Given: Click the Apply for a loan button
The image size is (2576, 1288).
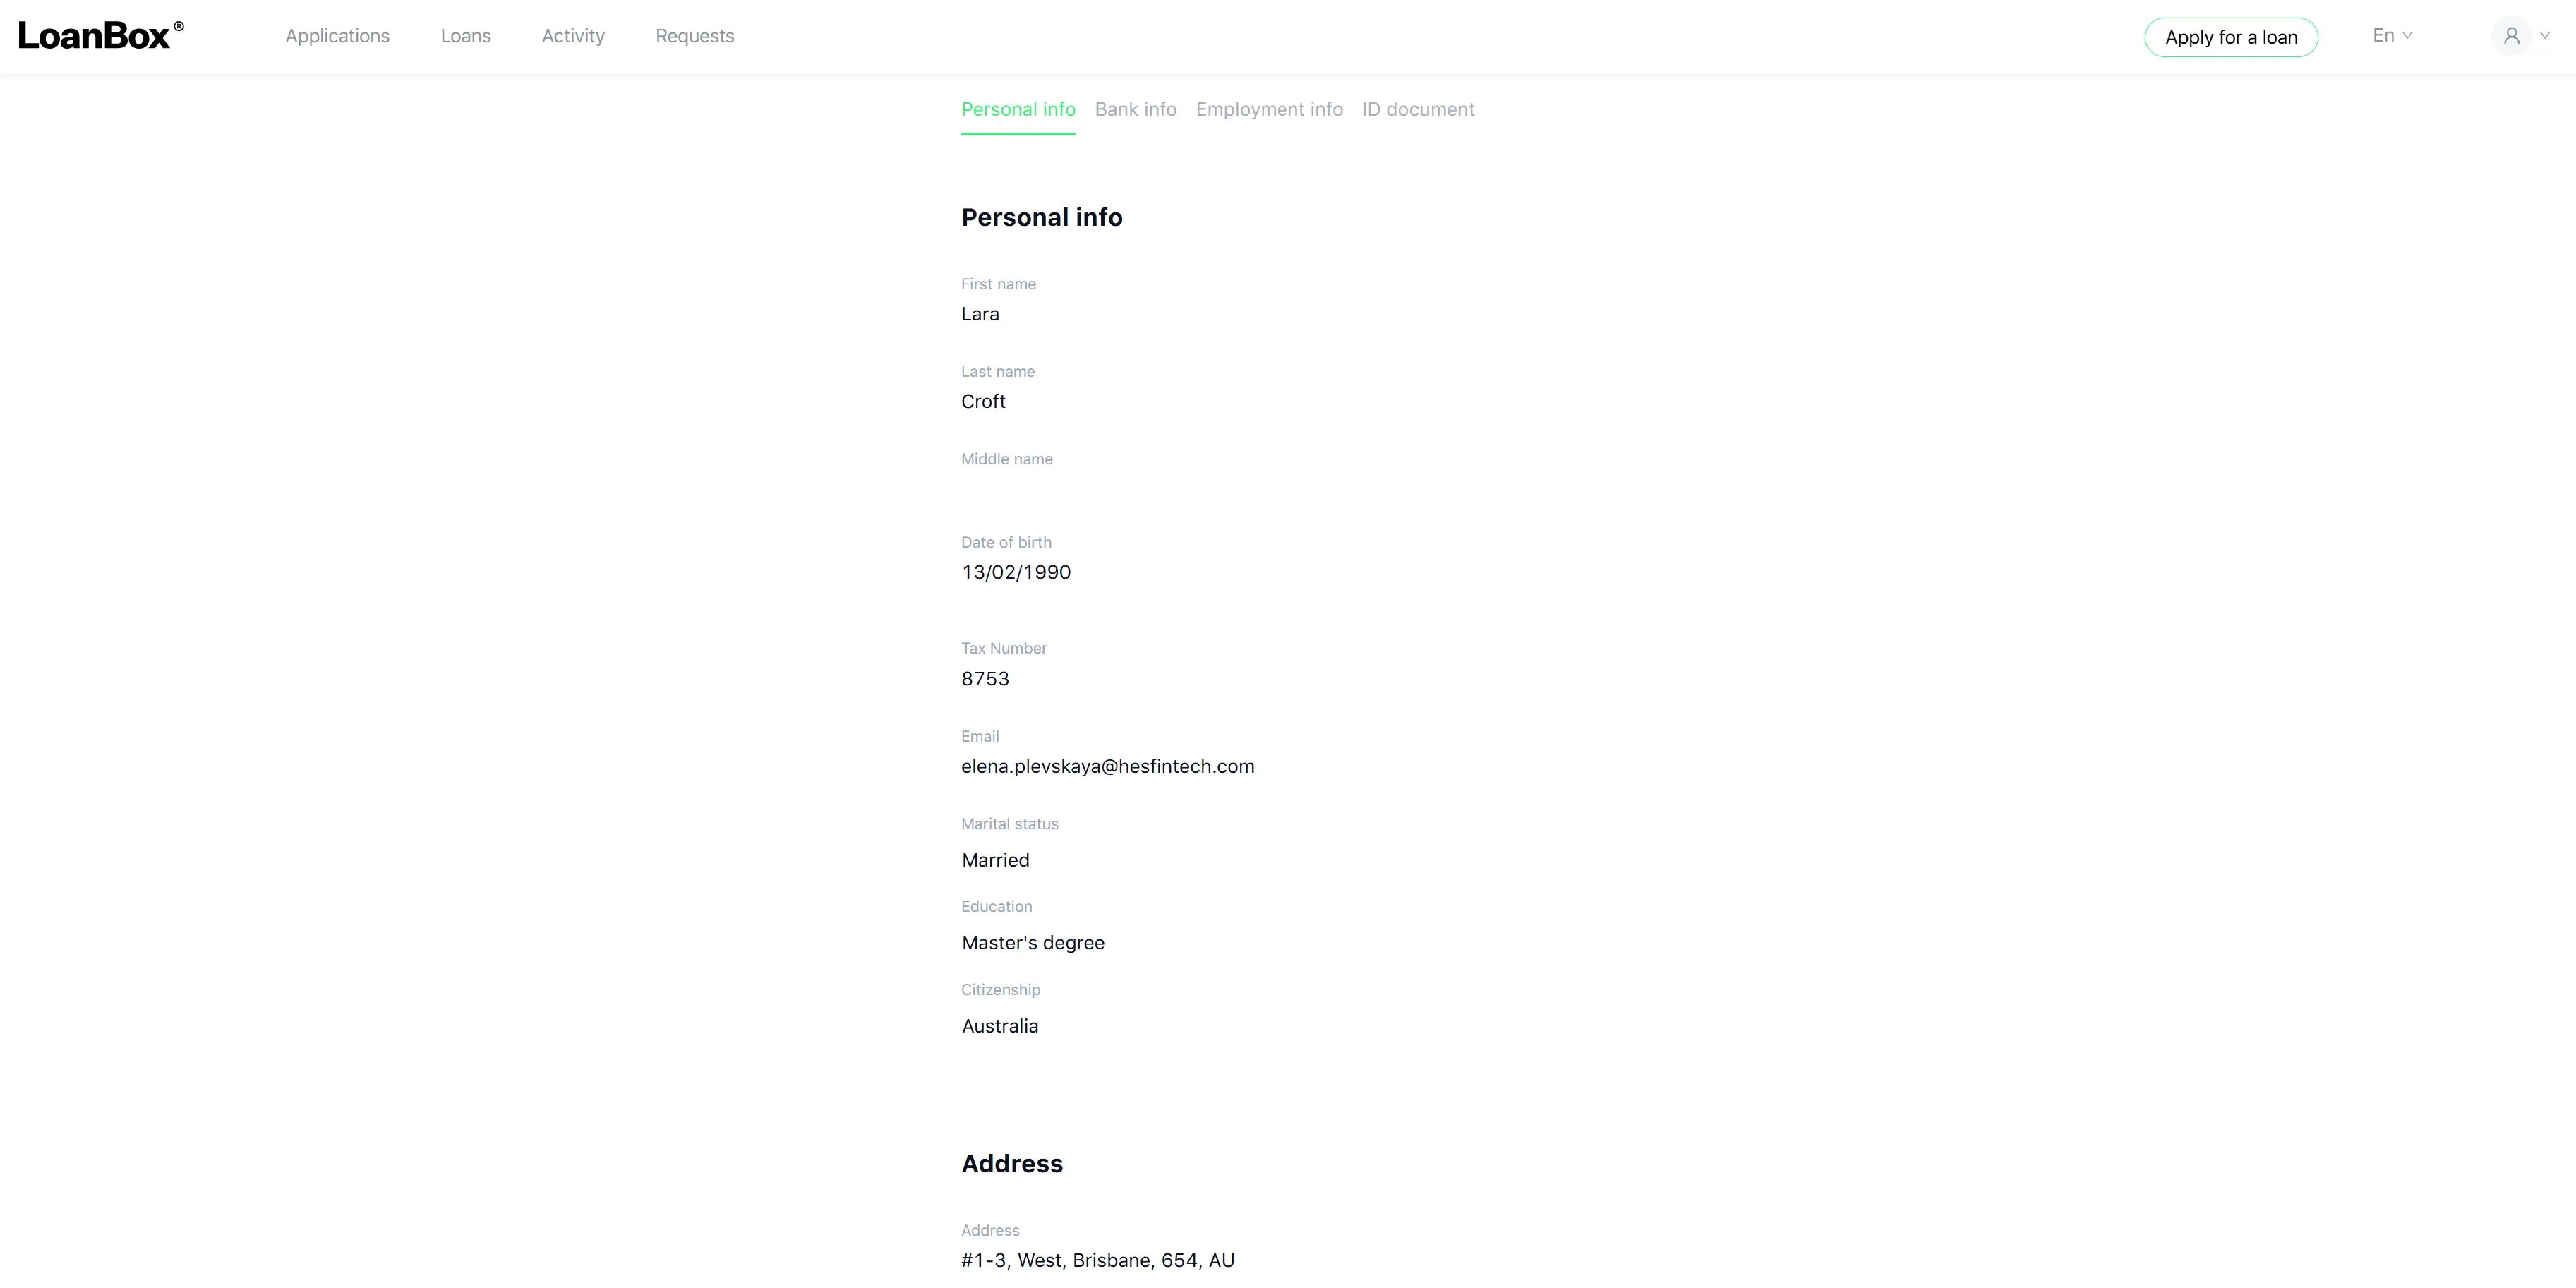Looking at the screenshot, I should click(2231, 37).
